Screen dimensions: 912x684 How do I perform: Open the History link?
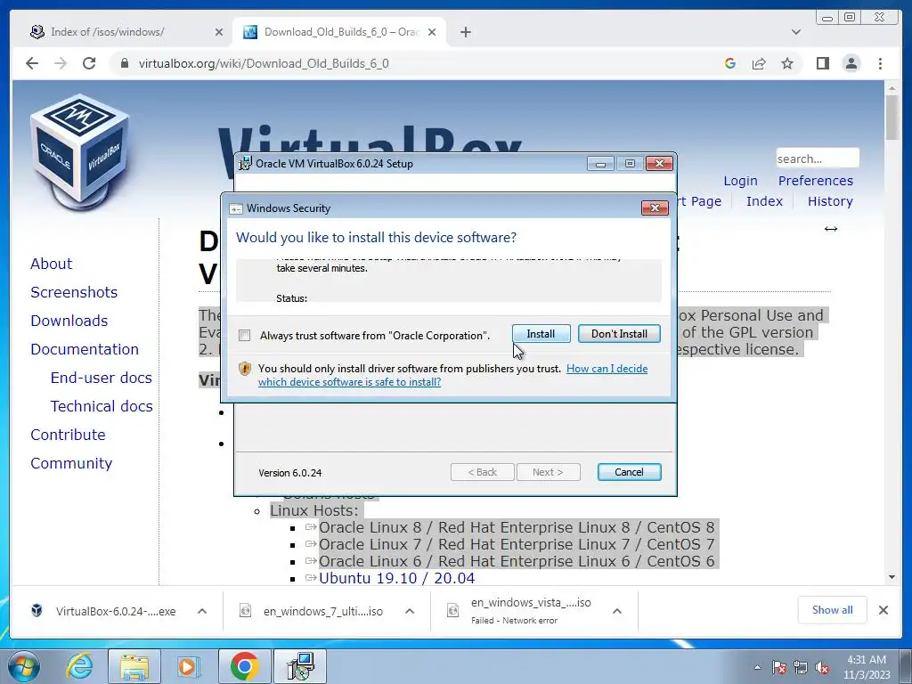tap(830, 201)
